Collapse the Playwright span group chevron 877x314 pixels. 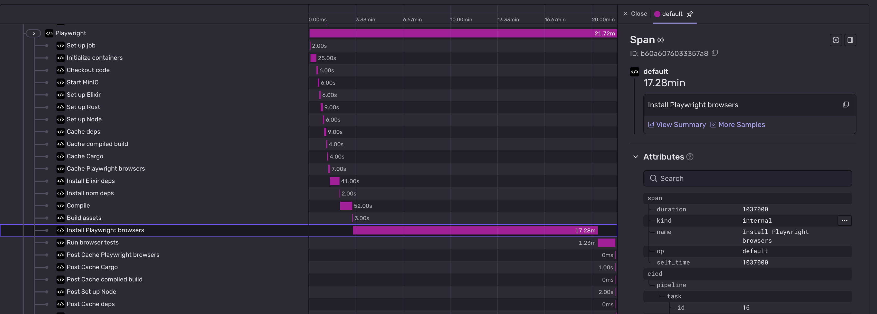tap(33, 33)
